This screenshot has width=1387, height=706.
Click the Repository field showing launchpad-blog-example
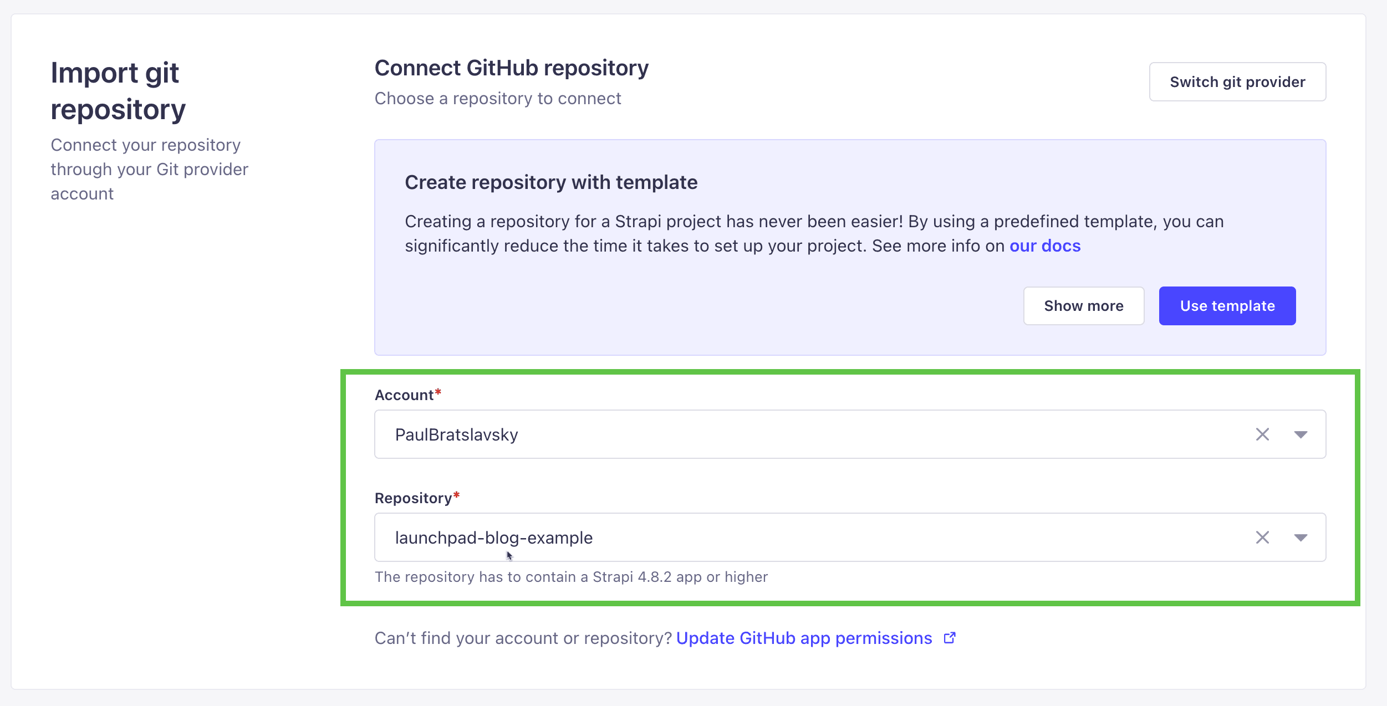pyautogui.click(x=850, y=538)
